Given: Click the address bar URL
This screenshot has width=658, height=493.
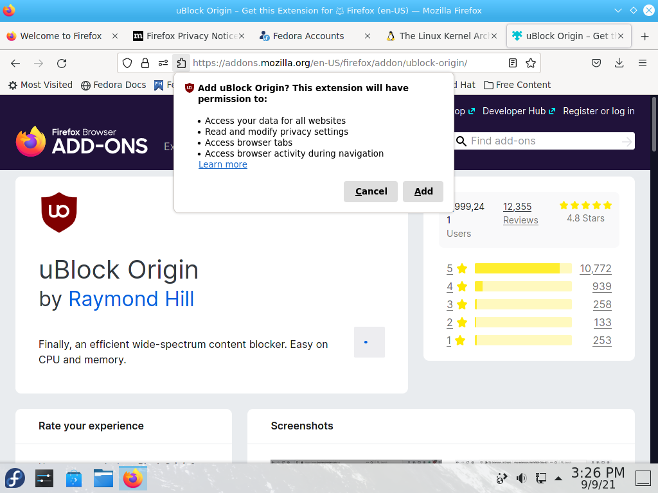Looking at the screenshot, I should pos(330,64).
